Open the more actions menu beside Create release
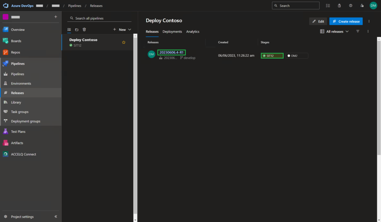 pos(369,21)
